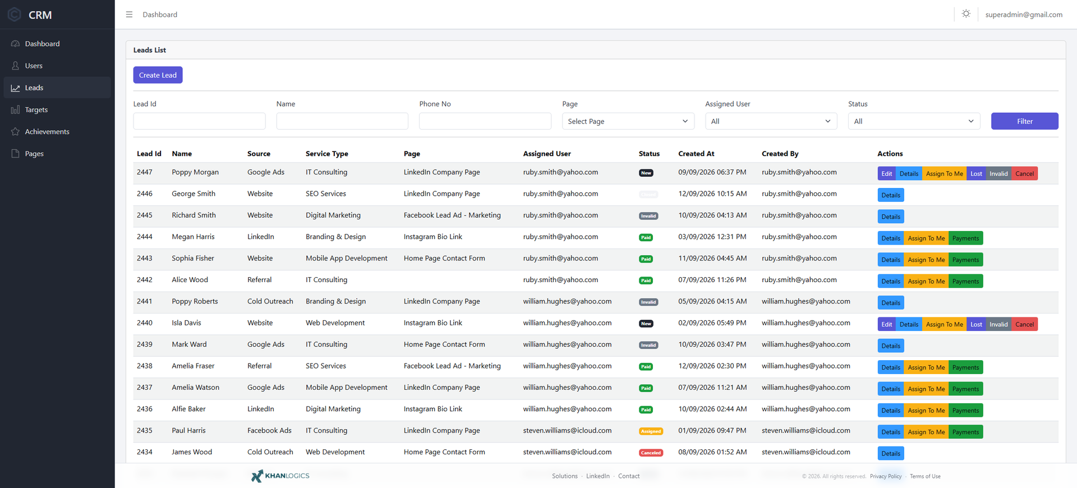Focus the Name filter input field
This screenshot has height=488, width=1077.
342,121
